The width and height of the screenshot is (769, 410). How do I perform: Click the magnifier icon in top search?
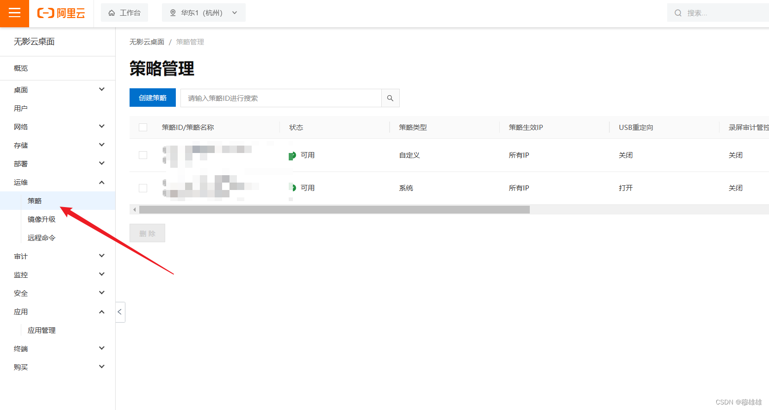678,13
